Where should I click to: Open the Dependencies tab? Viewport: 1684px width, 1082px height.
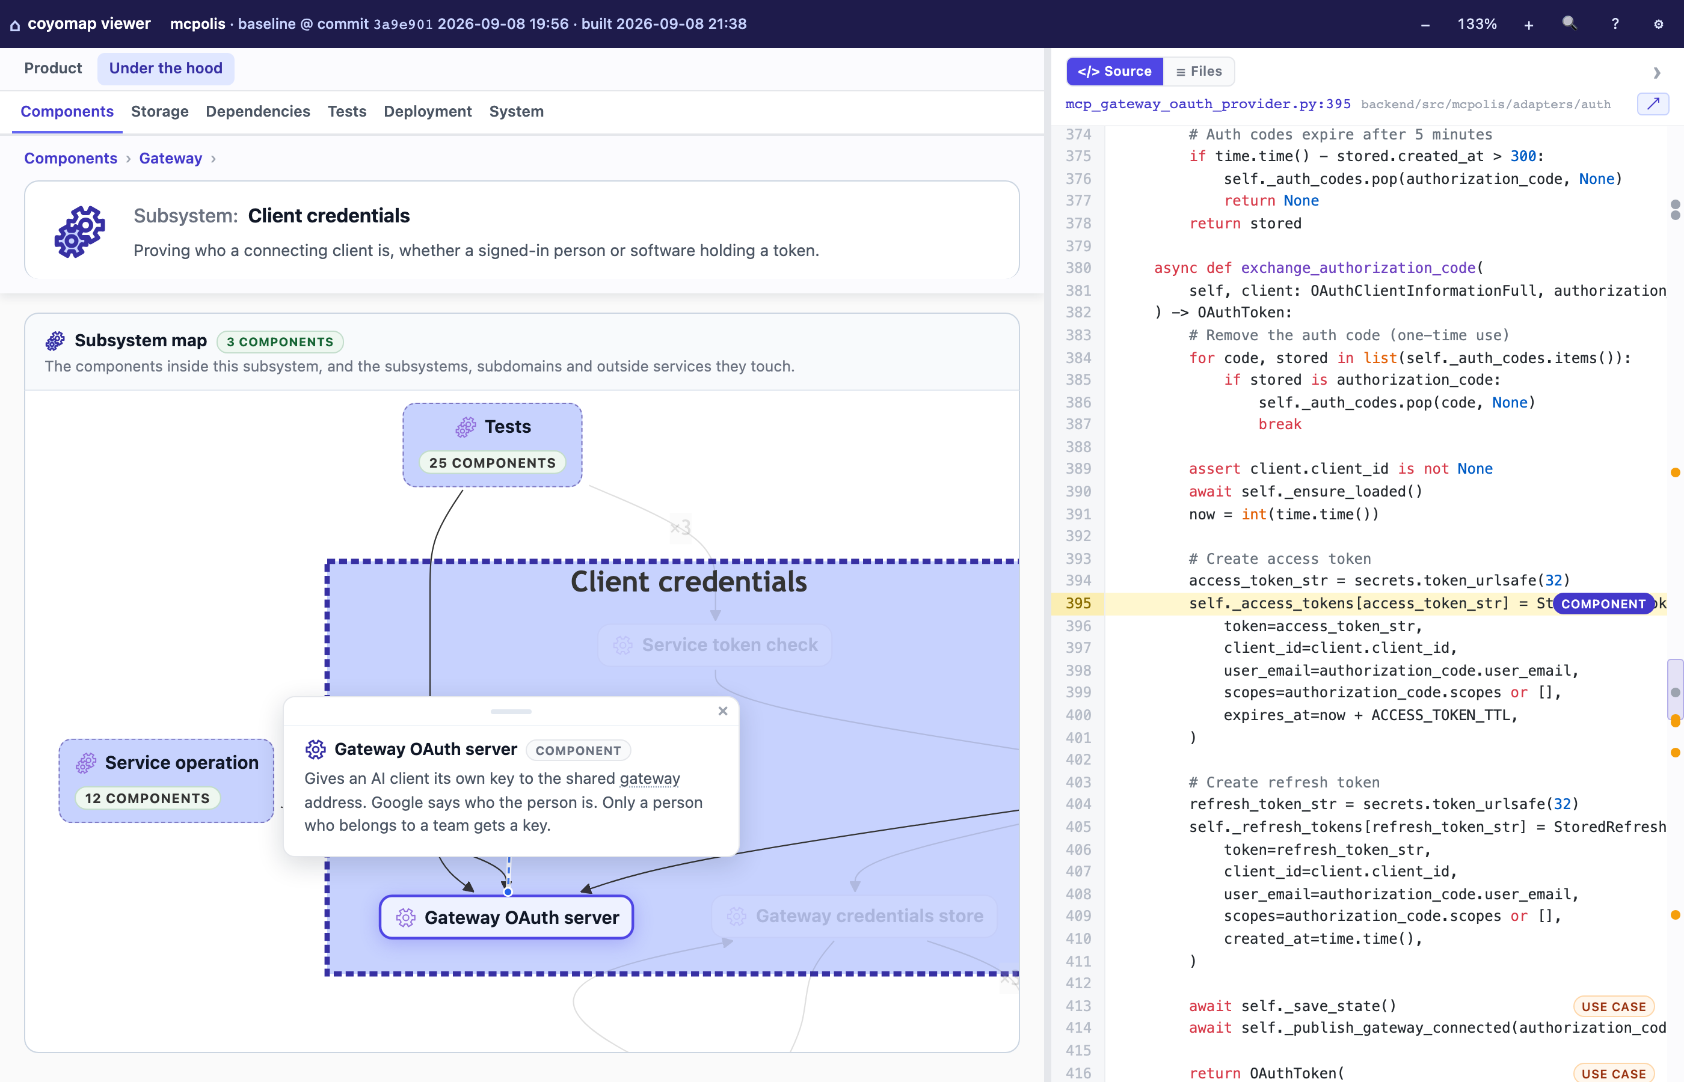258,111
